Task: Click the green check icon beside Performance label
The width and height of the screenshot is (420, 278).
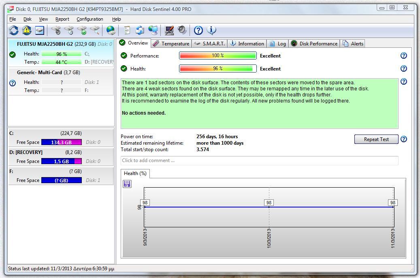Action: [124, 56]
